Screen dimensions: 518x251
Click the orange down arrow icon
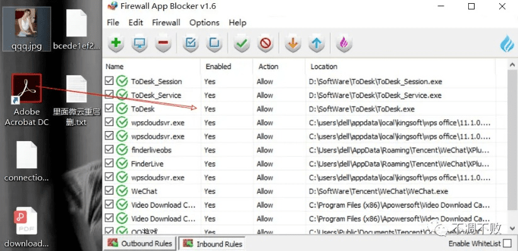[292, 44]
